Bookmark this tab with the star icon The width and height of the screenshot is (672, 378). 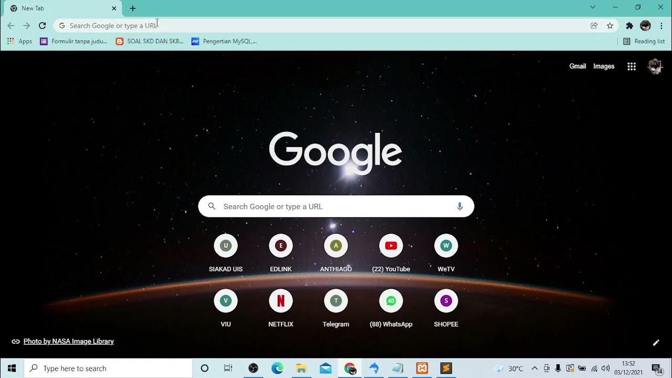tap(610, 25)
